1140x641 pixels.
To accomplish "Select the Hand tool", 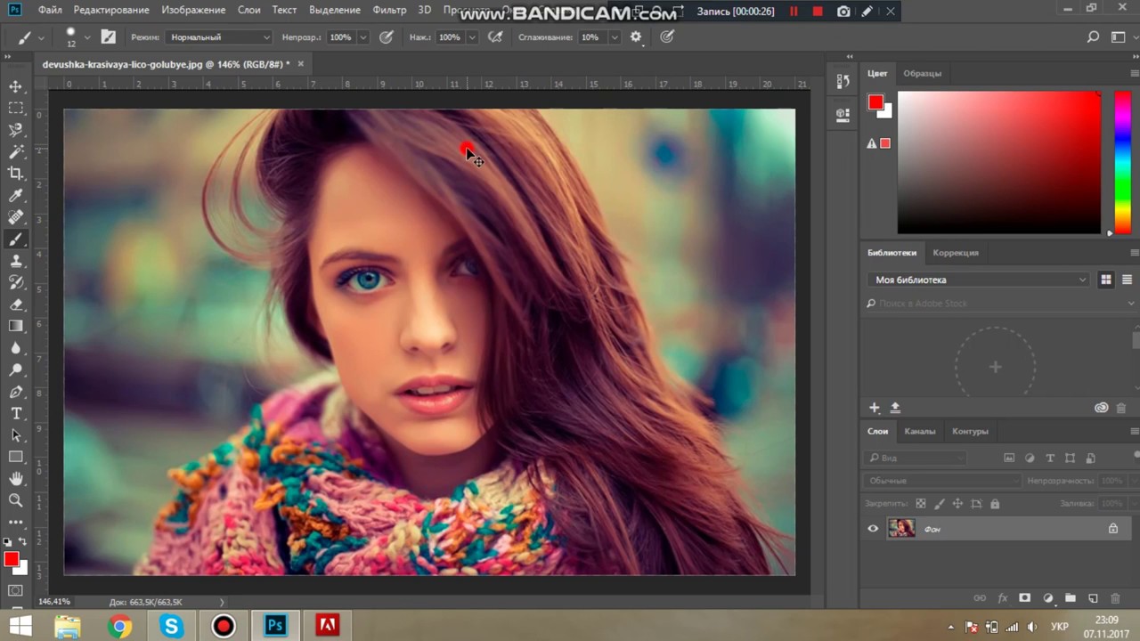I will [x=16, y=479].
